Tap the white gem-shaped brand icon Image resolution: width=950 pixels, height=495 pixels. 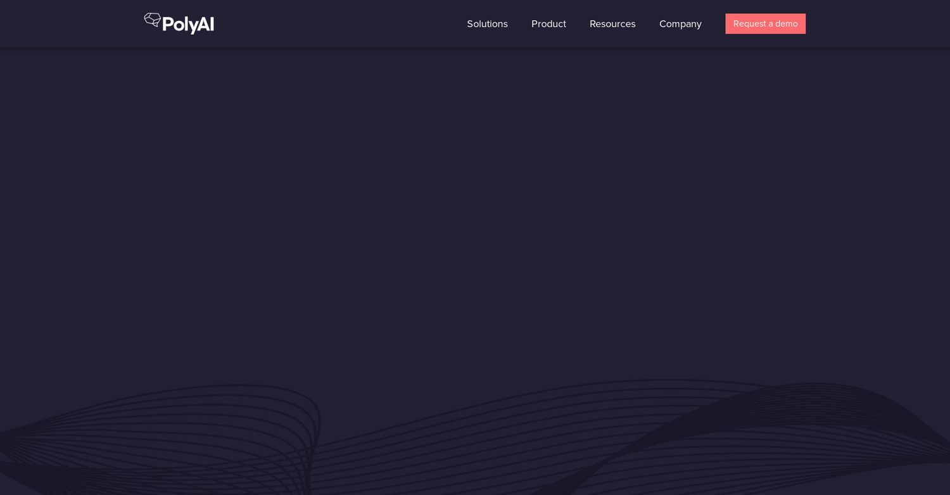[x=152, y=20]
